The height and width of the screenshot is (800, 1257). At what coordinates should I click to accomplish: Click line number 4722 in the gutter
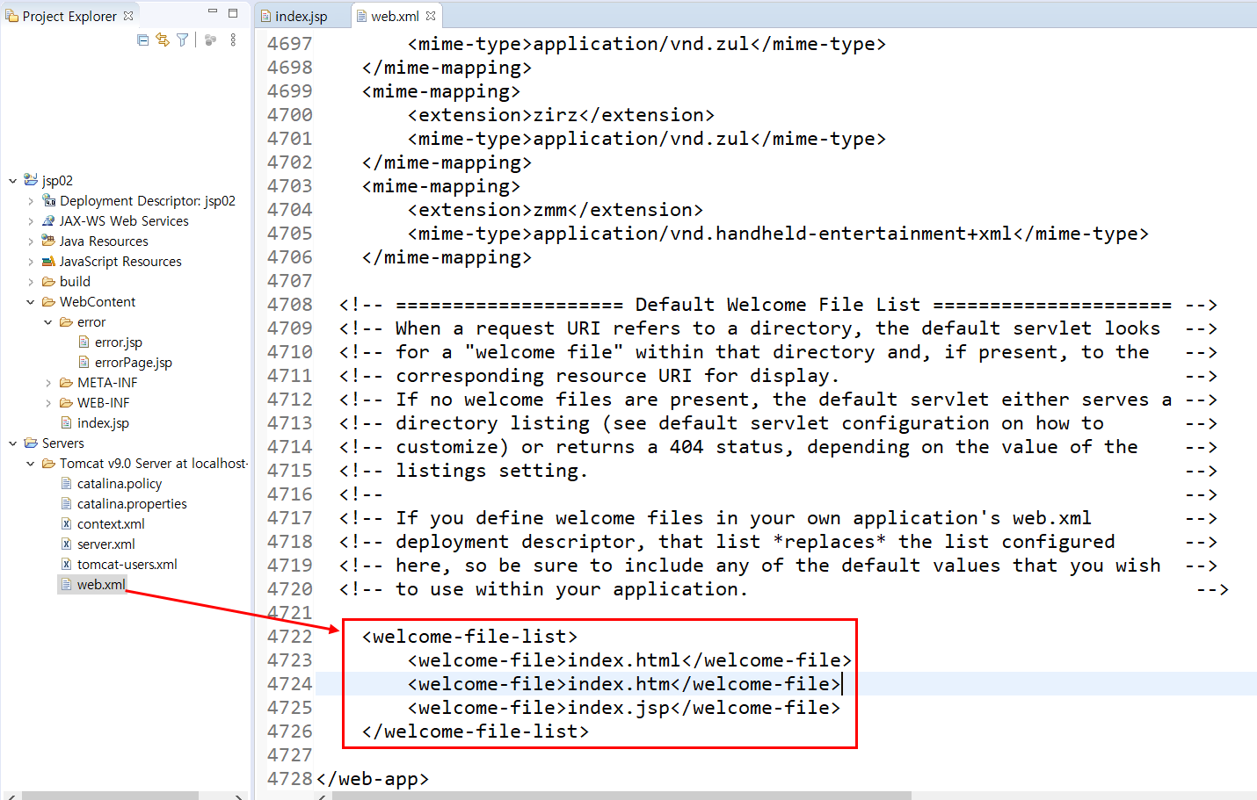289,637
